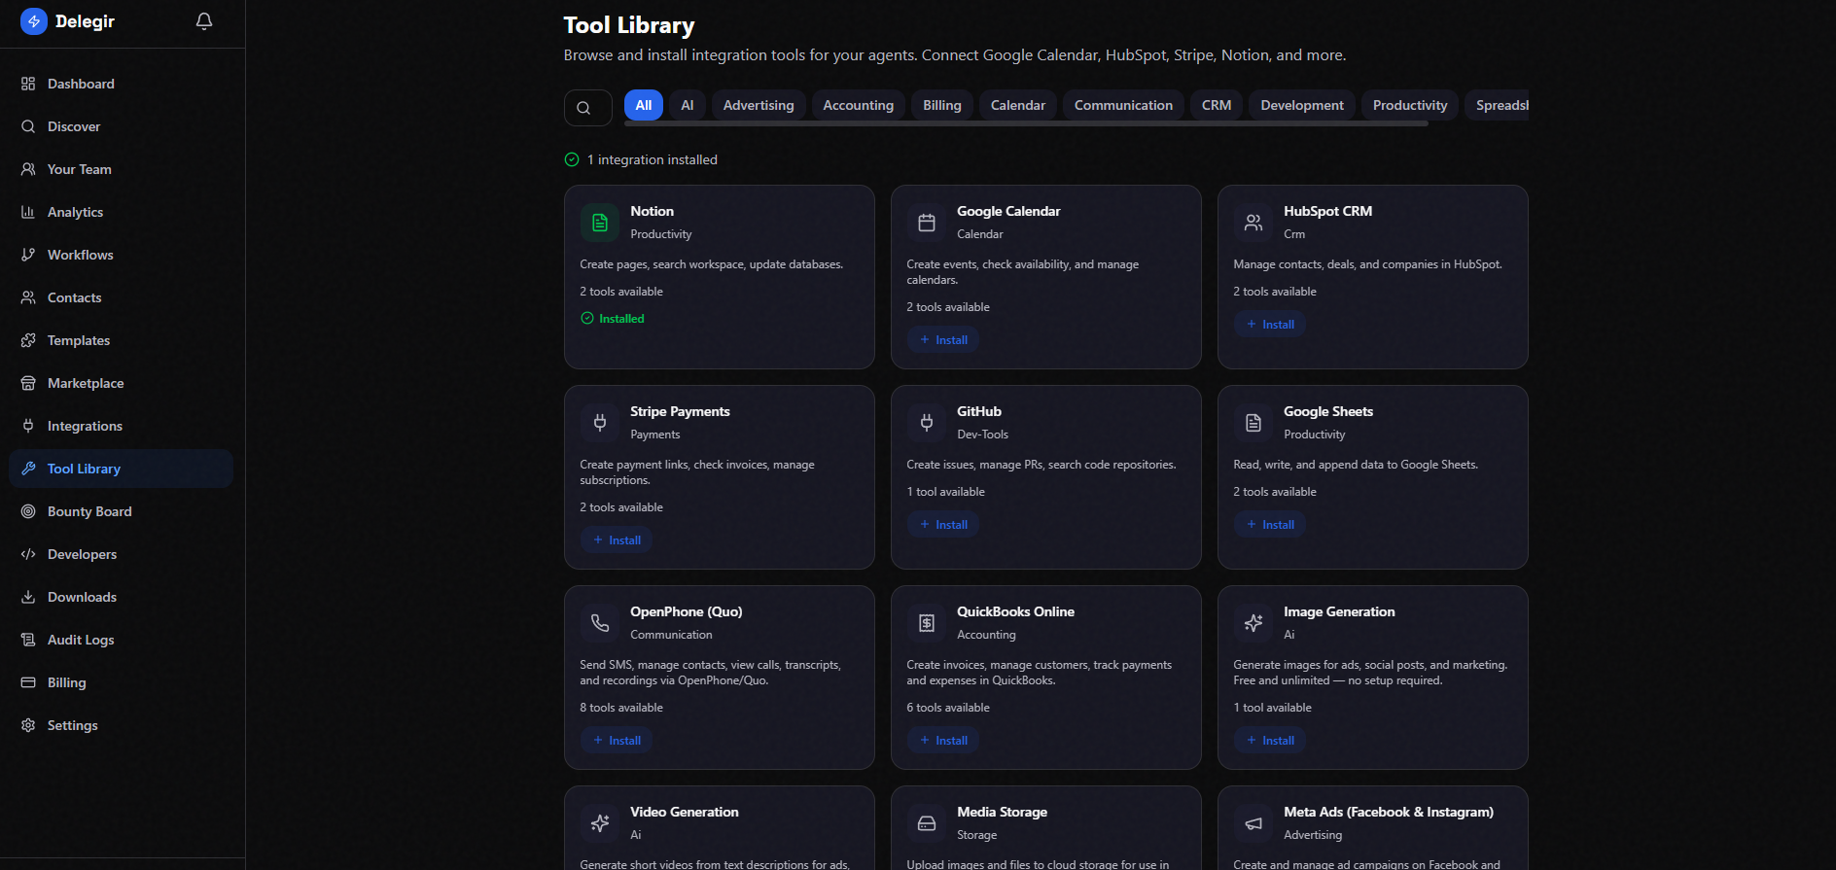This screenshot has width=1836, height=870.
Task: Click '6 tools available' on QuickBooks card
Action: pyautogui.click(x=948, y=708)
